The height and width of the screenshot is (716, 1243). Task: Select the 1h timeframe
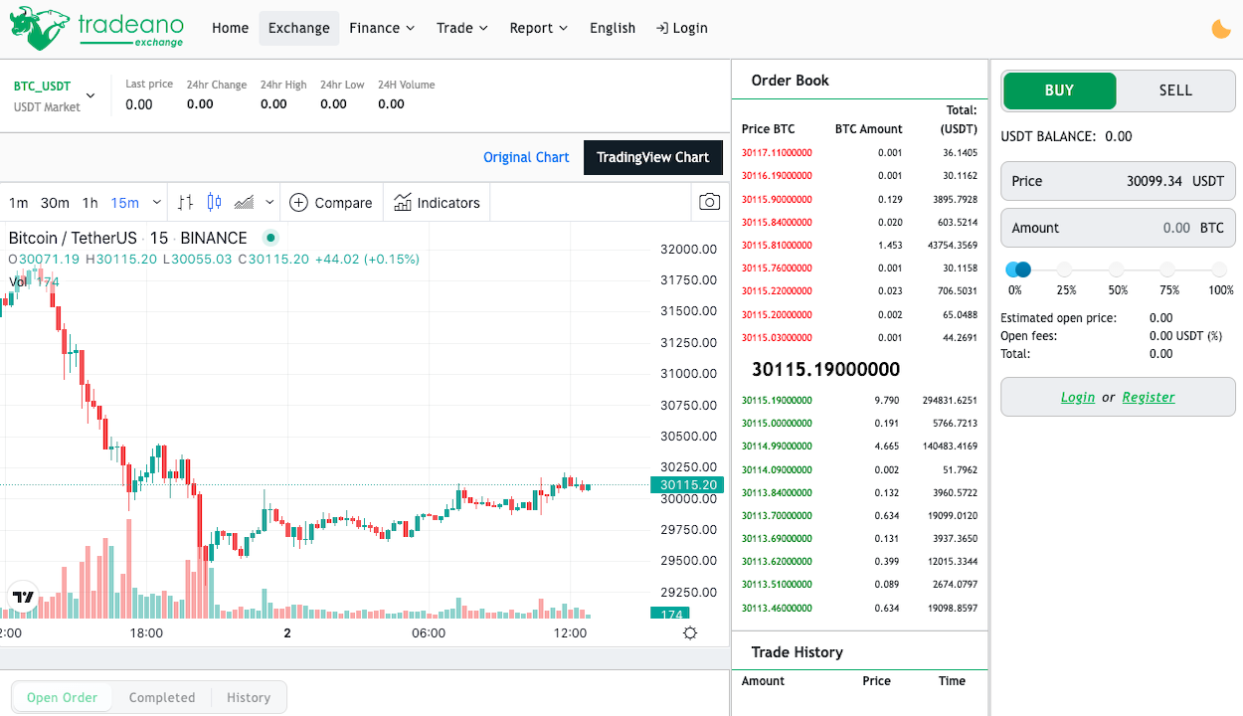(89, 203)
